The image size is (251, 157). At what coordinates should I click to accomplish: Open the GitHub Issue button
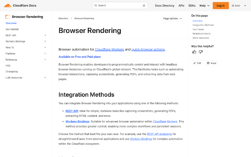(212, 63)
